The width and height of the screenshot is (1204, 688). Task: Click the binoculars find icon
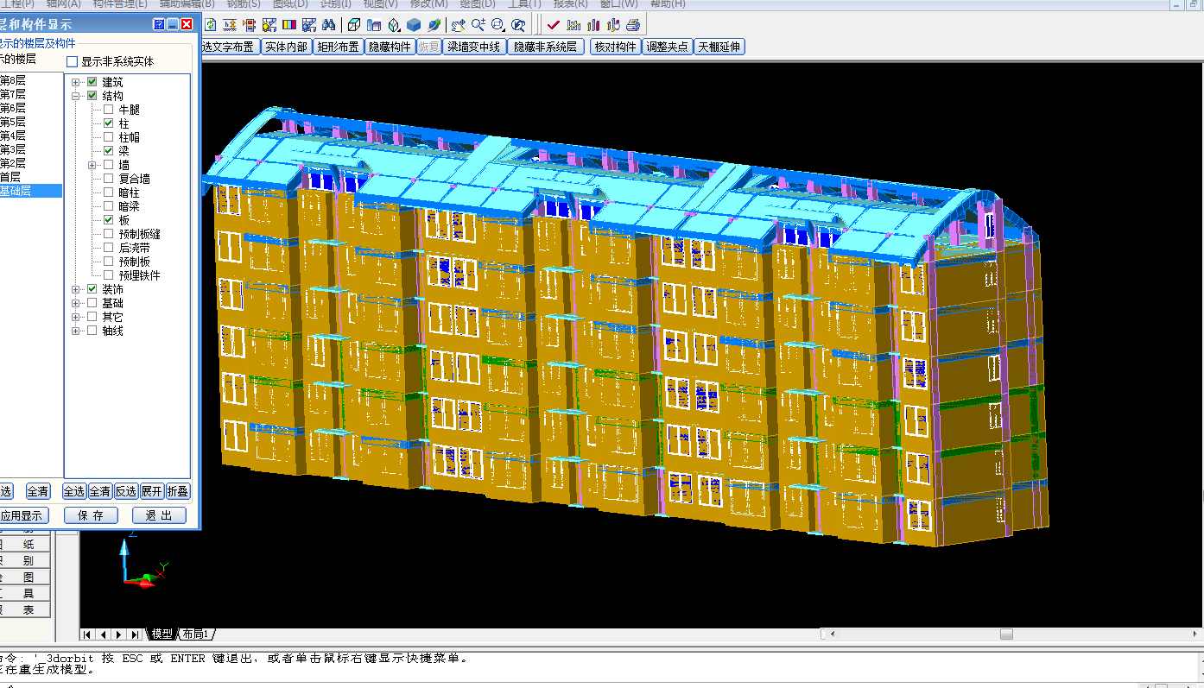tap(329, 25)
